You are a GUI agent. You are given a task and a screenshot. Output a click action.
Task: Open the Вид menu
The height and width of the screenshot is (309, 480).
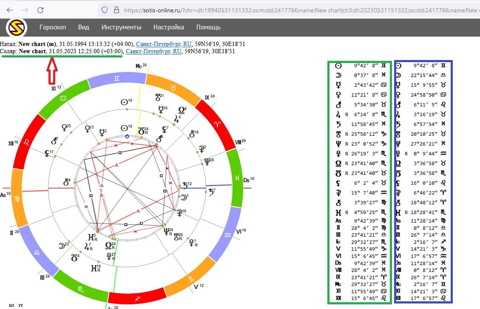tap(84, 27)
